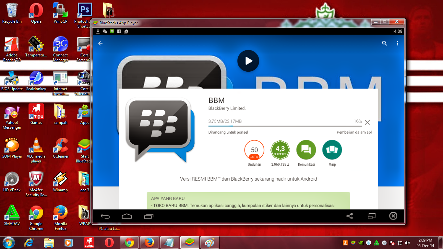The image size is (443, 249).
Task: Click the volume icon in system tray
Action: (x=407, y=243)
